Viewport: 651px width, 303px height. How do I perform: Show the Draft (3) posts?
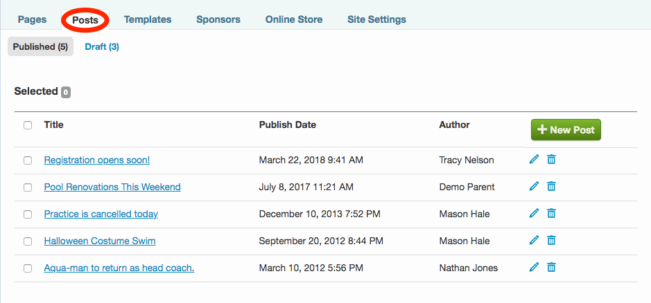(102, 47)
